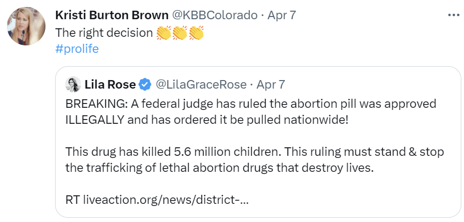Click the blue verified badge icon

pyautogui.click(x=144, y=84)
